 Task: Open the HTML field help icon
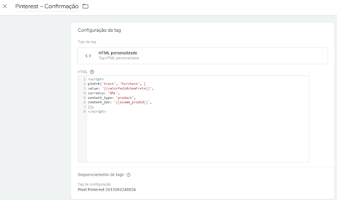point(92,72)
